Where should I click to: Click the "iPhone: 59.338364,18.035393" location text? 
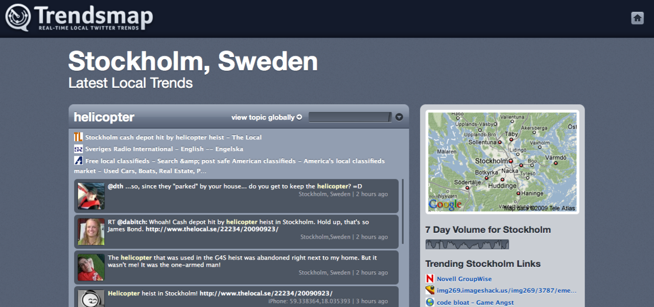click(x=310, y=301)
